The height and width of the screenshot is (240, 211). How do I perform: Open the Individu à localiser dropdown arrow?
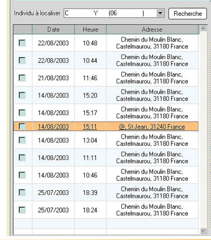pos(160,13)
